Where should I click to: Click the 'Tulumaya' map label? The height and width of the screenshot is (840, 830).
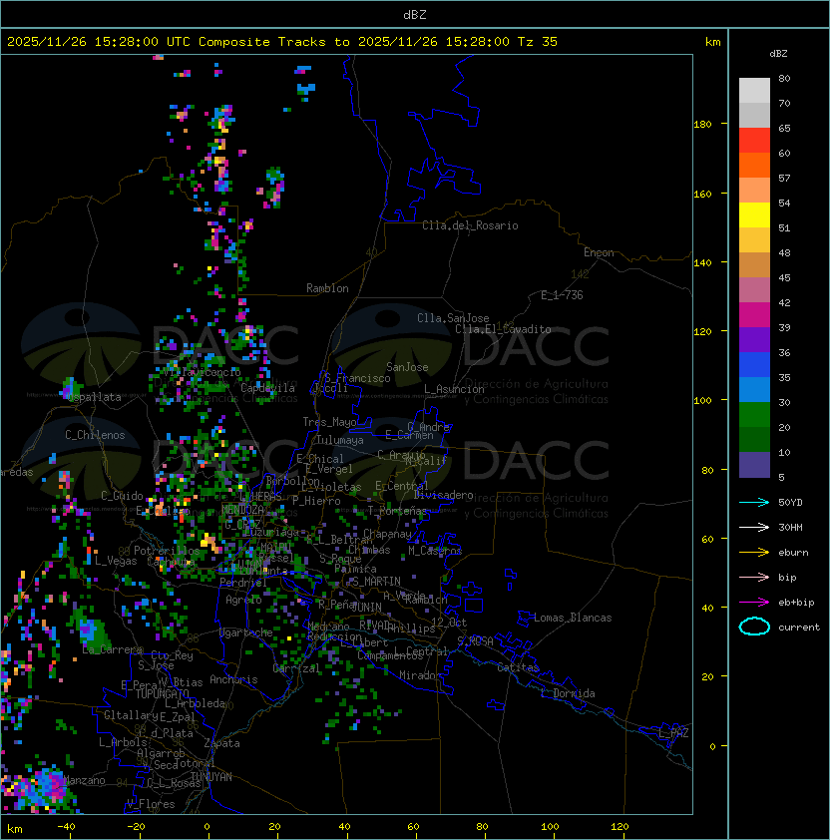340,440
